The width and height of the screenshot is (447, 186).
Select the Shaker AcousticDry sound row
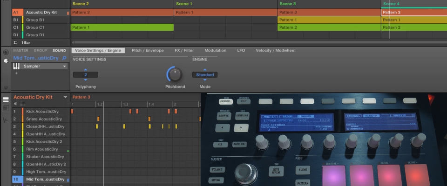(x=41, y=157)
